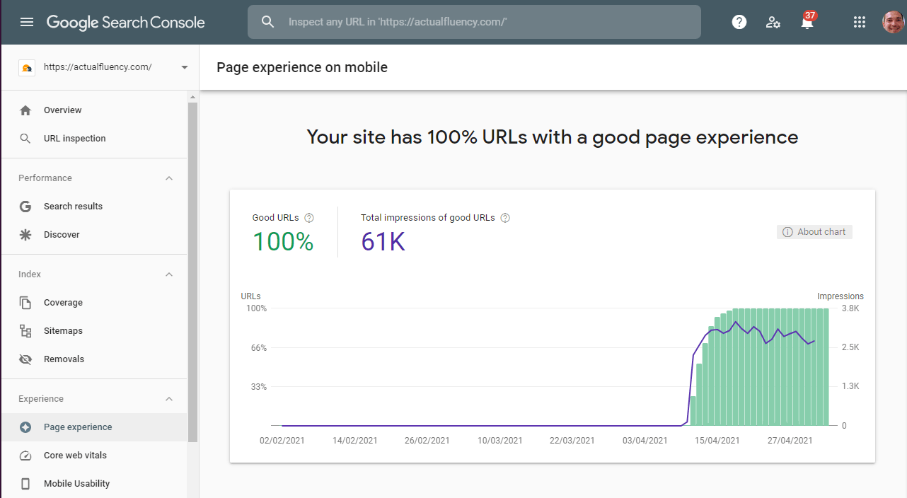The height and width of the screenshot is (498, 907).
Task: Click the 27/04/2021 date label
Action: (790, 440)
